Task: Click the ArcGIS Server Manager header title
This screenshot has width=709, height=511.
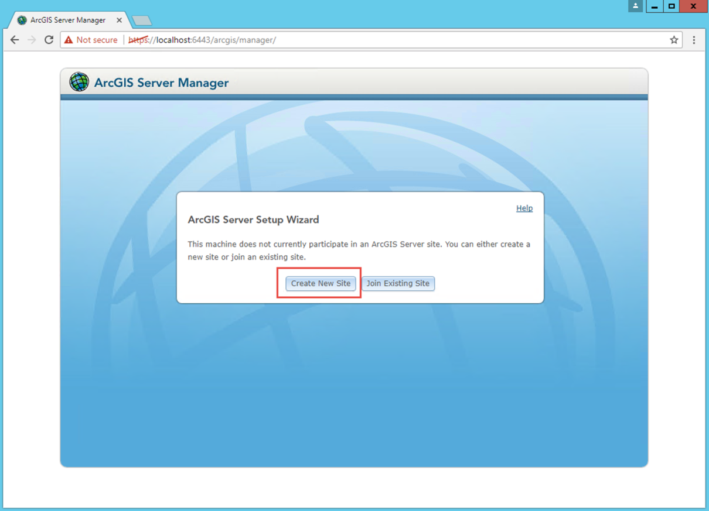Action: pos(161,83)
